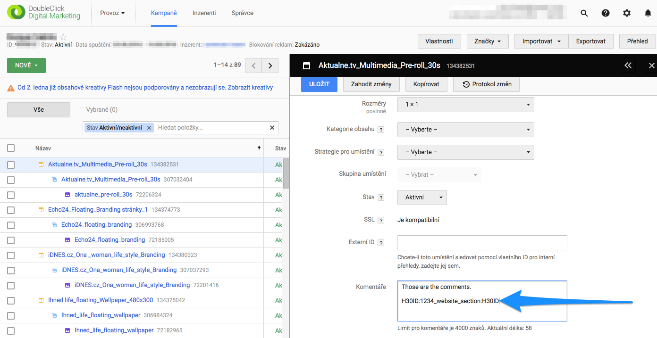Open the Rozměry 1 × 1 dropdown
Image resolution: width=657 pixels, height=338 pixels.
465,105
